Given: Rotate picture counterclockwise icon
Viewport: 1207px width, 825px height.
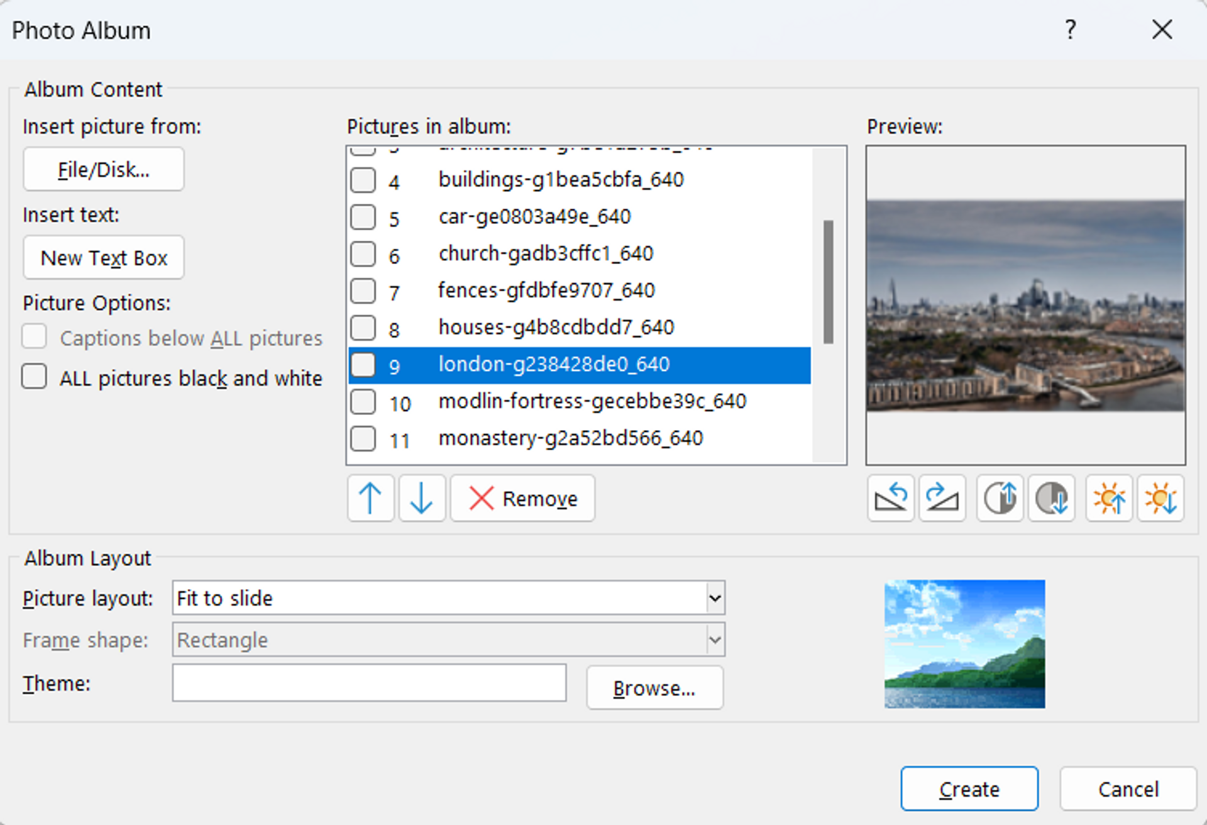Looking at the screenshot, I should pos(890,499).
